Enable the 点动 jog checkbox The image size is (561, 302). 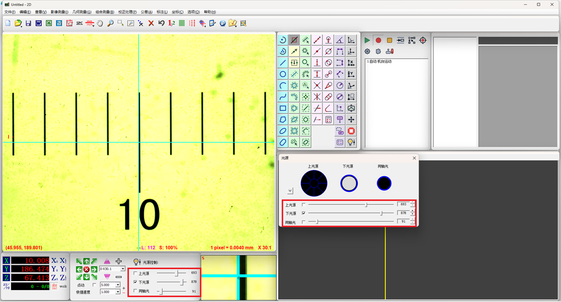tap(94, 285)
